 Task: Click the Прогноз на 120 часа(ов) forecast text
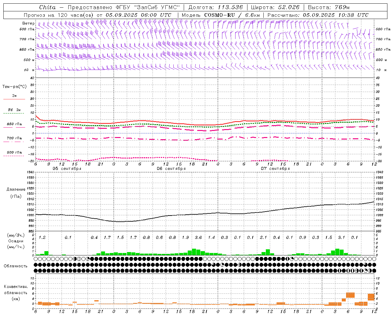click(x=59, y=15)
